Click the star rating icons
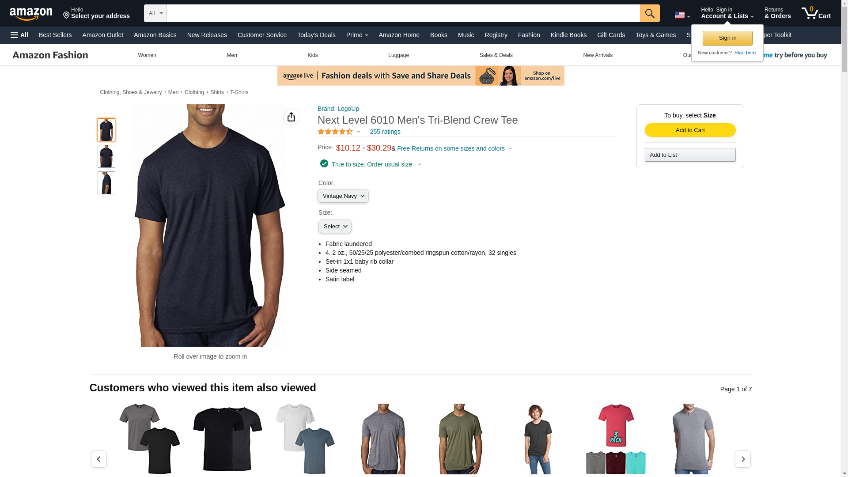The height and width of the screenshot is (477, 848). point(335,132)
